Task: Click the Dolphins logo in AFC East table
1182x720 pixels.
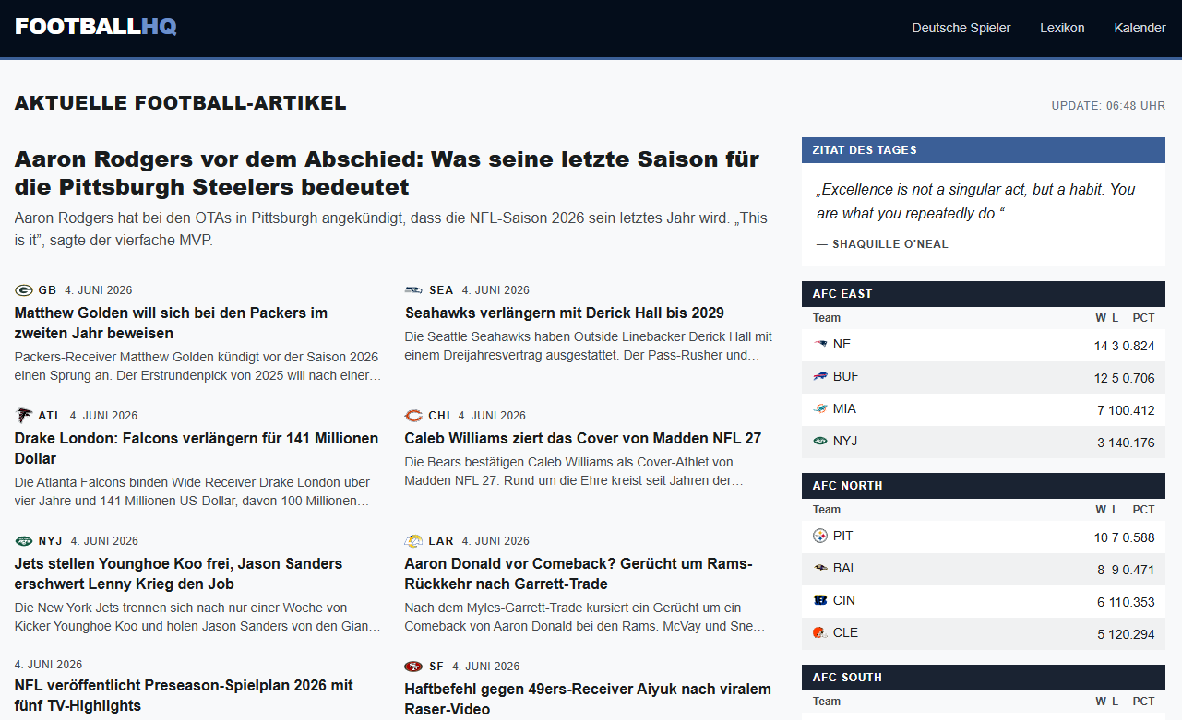Action: 820,408
